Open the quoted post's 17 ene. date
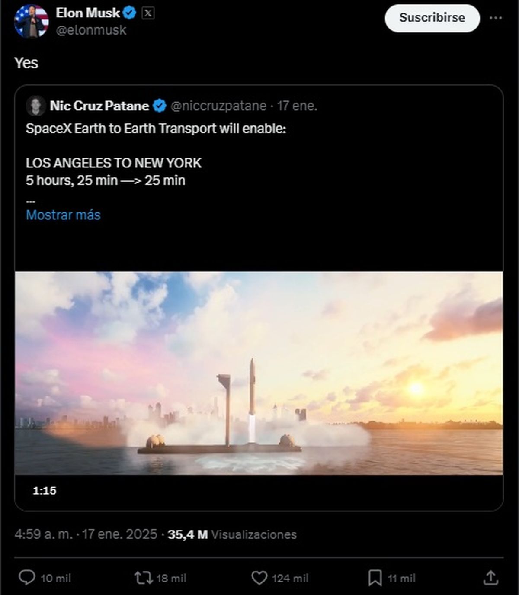 click(x=297, y=106)
